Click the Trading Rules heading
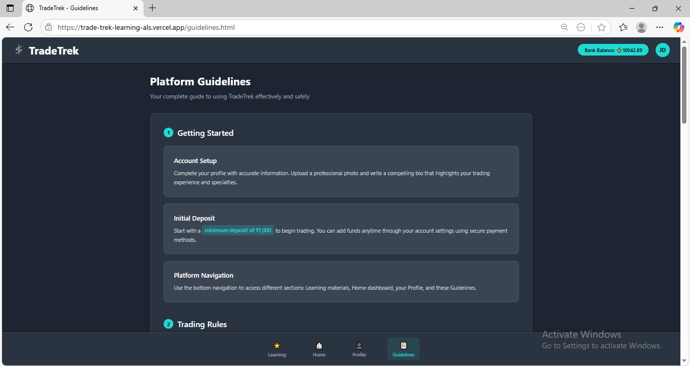 202,324
